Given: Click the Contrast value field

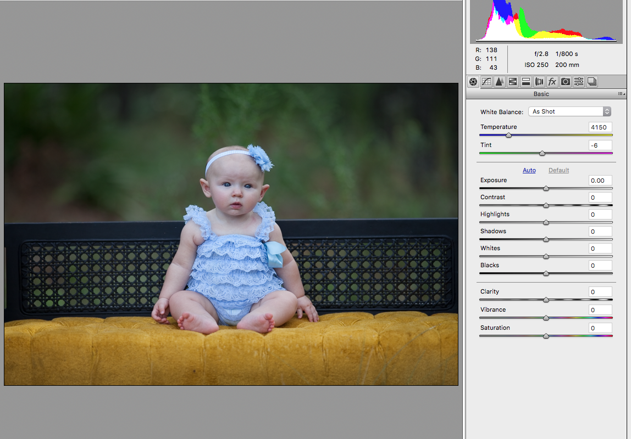Looking at the screenshot, I should 600,198.
